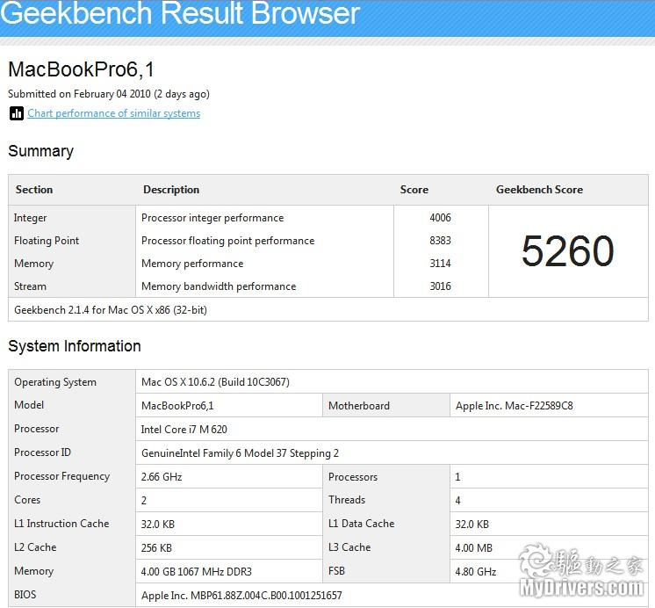Click the 'L1 Instruction Cache' label
655x608 pixels.
[x=61, y=524]
